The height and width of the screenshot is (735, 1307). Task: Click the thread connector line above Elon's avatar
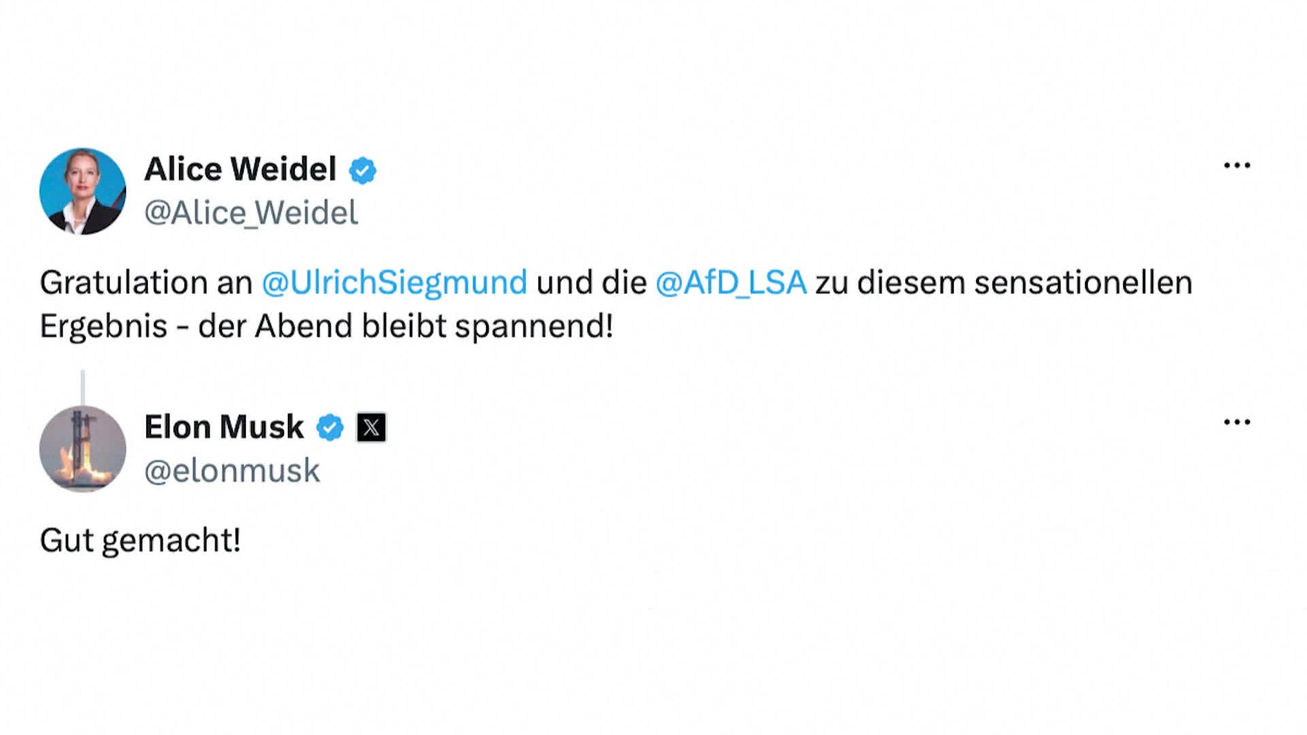tap(82, 387)
